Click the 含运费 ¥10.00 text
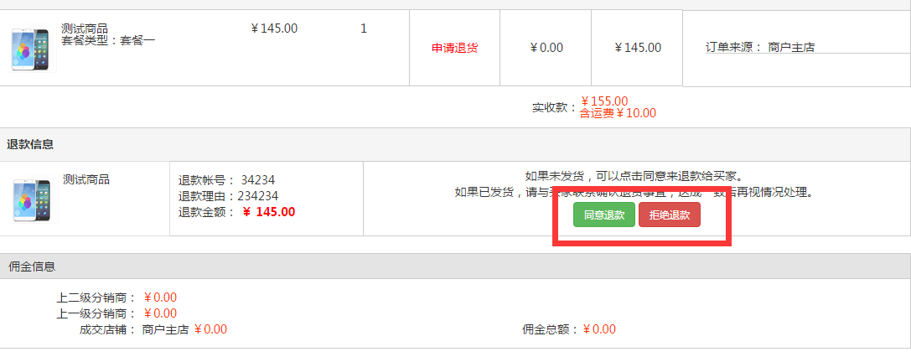911x357 pixels. pyautogui.click(x=618, y=113)
